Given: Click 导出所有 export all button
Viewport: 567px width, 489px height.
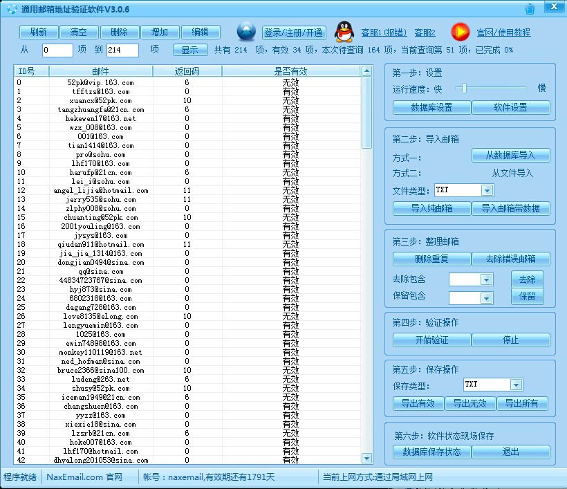Looking at the screenshot, I should click(x=522, y=403).
